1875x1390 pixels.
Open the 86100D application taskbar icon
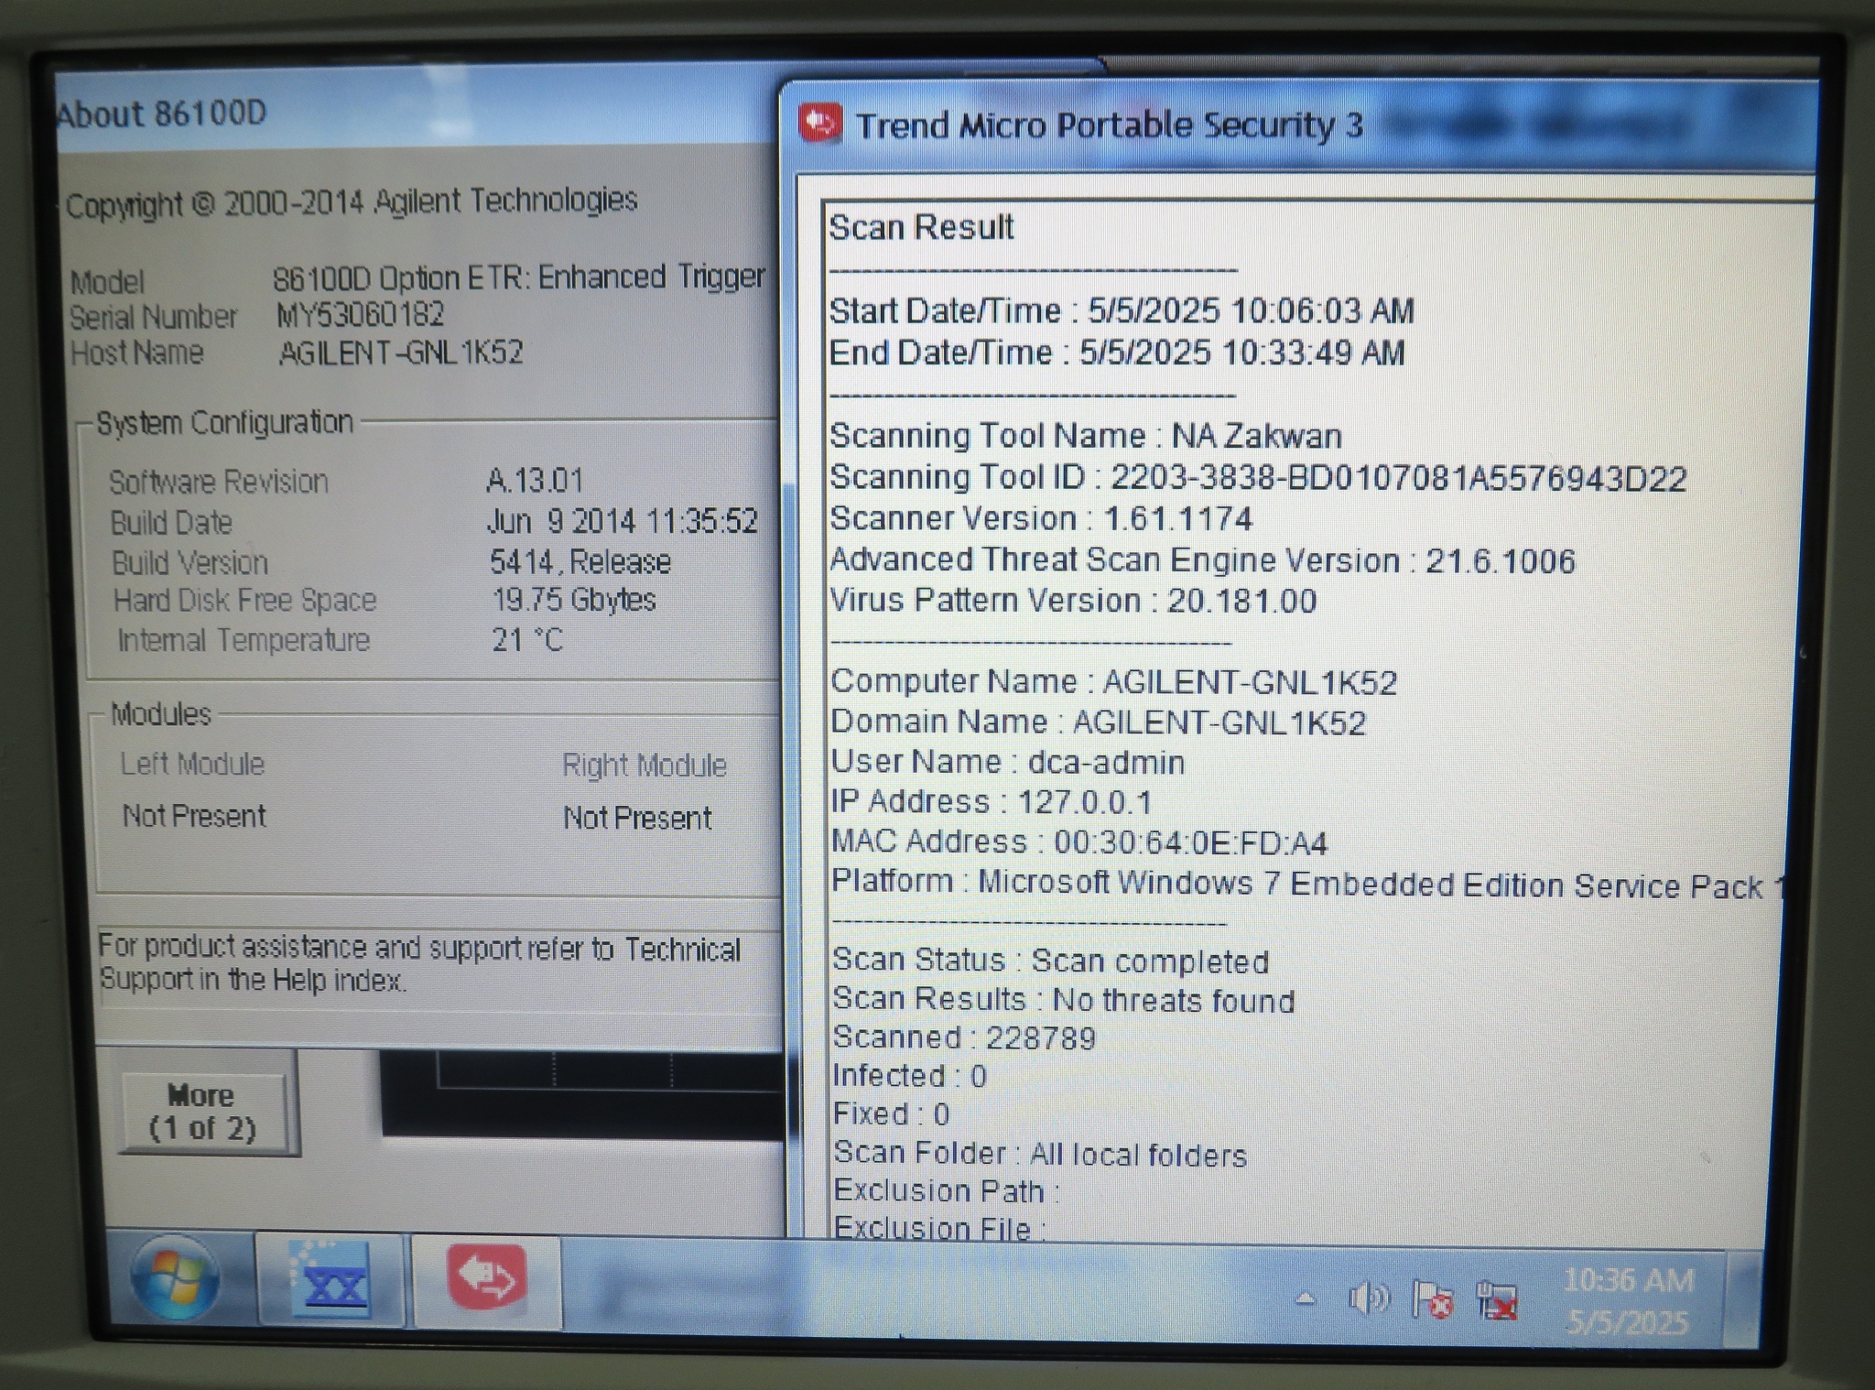coord(331,1278)
